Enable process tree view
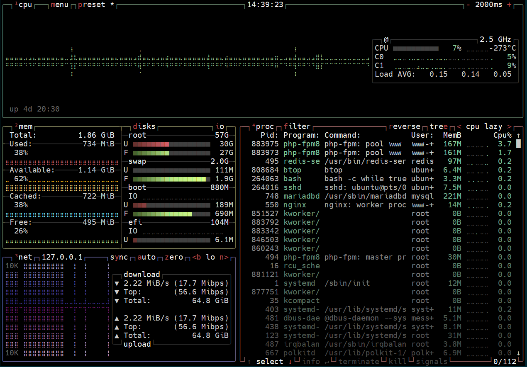The height and width of the screenshot is (367, 527). click(x=439, y=126)
